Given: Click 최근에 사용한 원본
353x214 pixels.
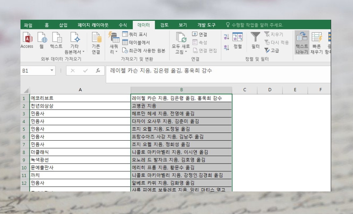Looking at the screenshot, I should point(144,50).
